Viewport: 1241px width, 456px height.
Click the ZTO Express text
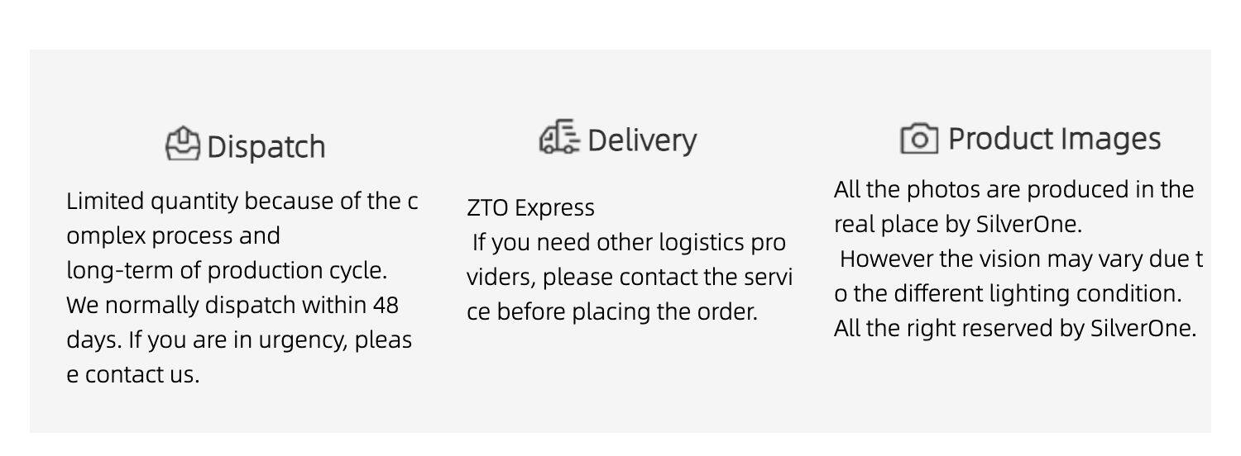[530, 208]
